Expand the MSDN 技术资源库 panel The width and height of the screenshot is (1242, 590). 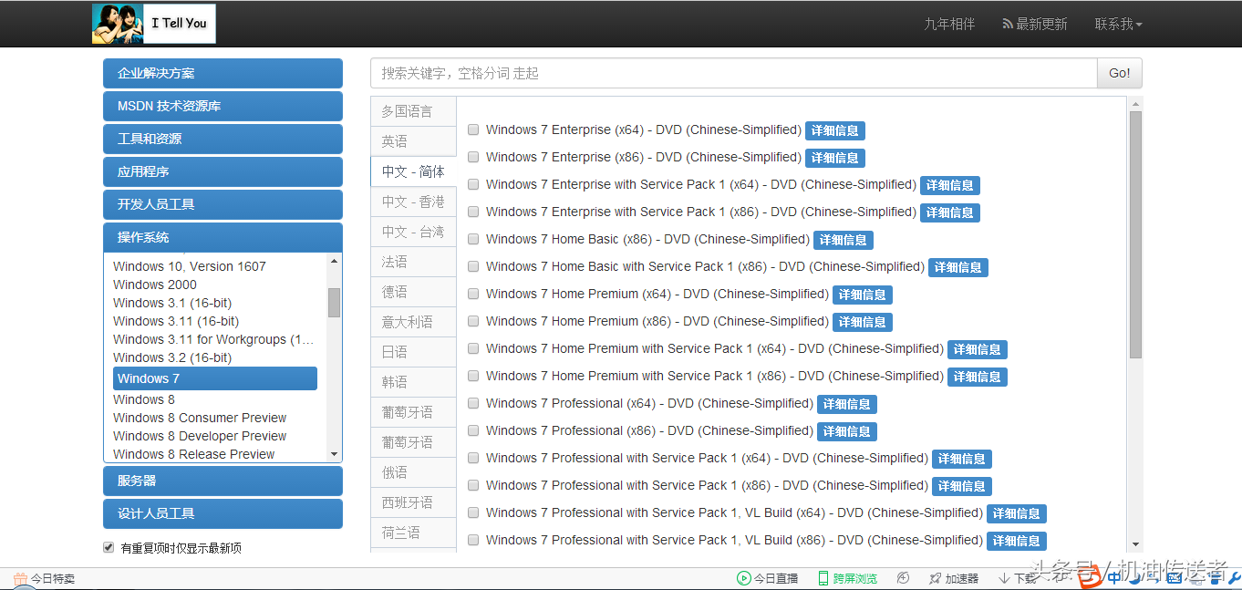[x=223, y=106]
